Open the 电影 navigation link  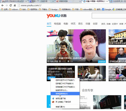[x=66, y=24]
